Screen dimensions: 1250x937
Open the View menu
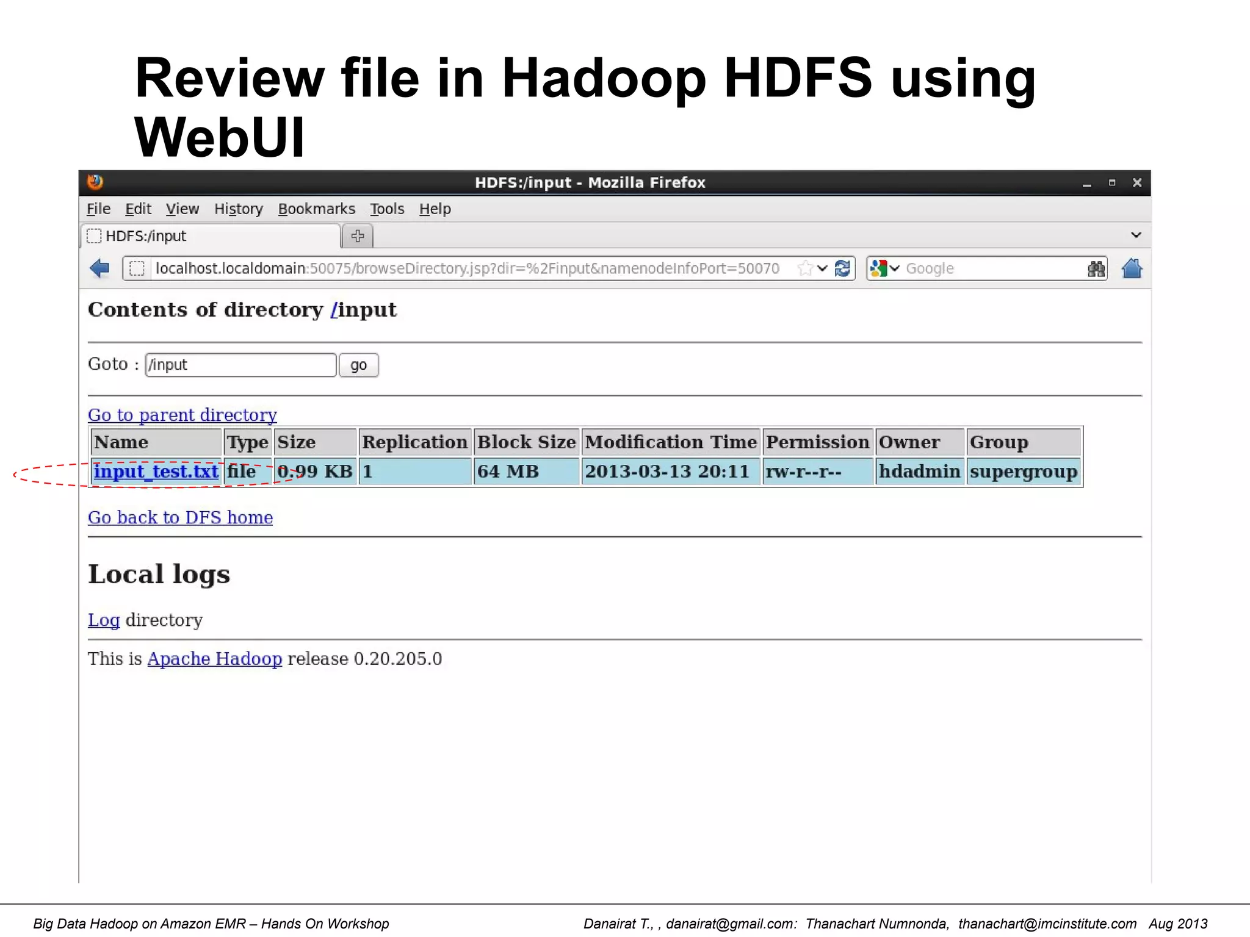(182, 209)
